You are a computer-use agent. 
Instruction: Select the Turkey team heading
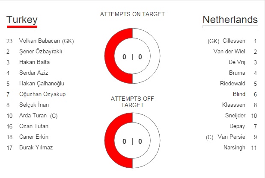coord(22,20)
